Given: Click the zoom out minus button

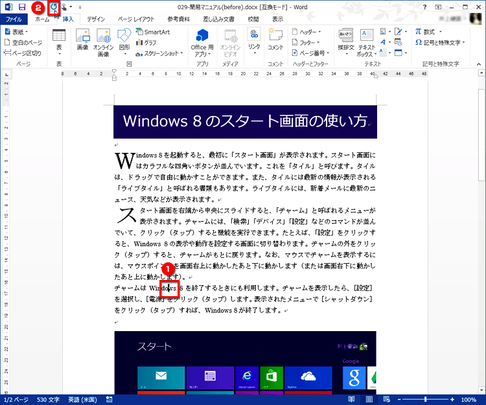Looking at the screenshot, I should pos(400,400).
